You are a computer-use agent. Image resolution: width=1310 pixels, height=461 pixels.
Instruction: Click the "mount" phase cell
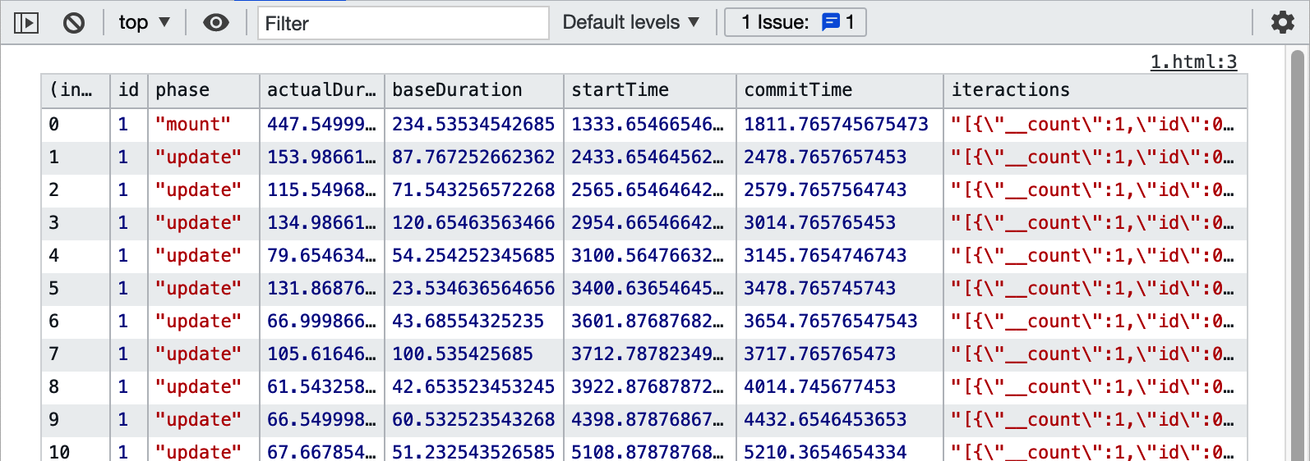(x=193, y=125)
